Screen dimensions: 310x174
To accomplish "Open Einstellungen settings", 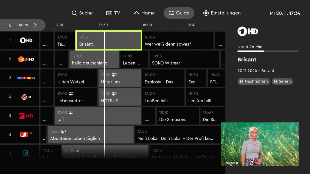I will [x=222, y=13].
